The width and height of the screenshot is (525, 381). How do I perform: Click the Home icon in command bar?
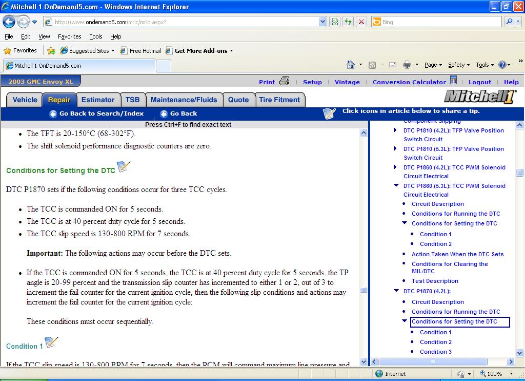tap(351, 65)
